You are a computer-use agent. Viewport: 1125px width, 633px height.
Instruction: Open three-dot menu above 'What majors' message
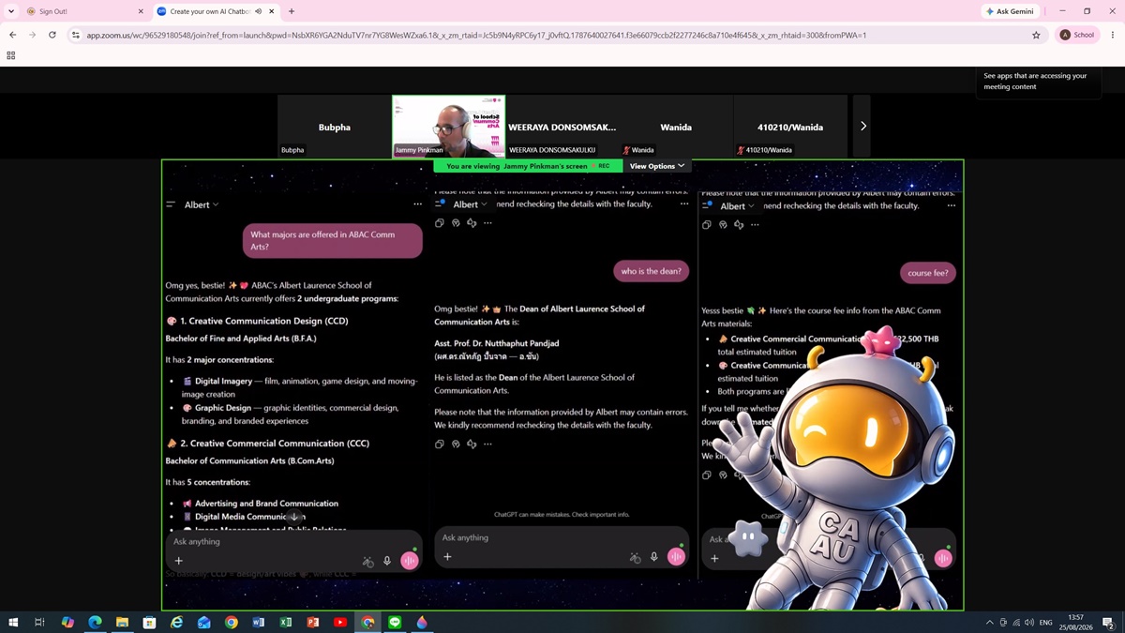(x=417, y=204)
